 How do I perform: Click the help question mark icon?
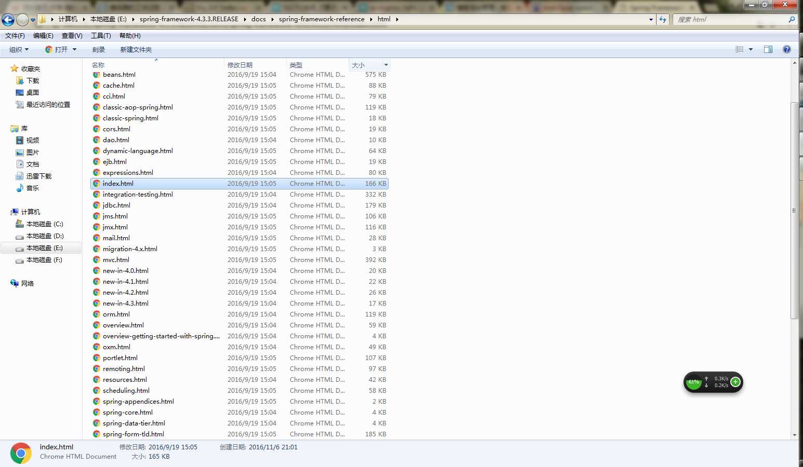787,49
